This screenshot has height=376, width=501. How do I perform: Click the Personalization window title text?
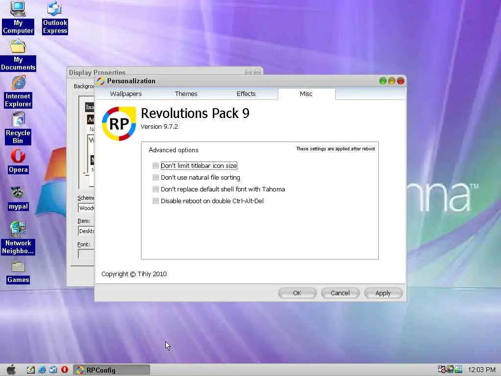pyautogui.click(x=131, y=81)
